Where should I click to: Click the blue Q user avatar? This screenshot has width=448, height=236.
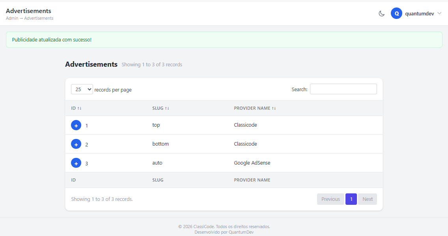(396, 13)
